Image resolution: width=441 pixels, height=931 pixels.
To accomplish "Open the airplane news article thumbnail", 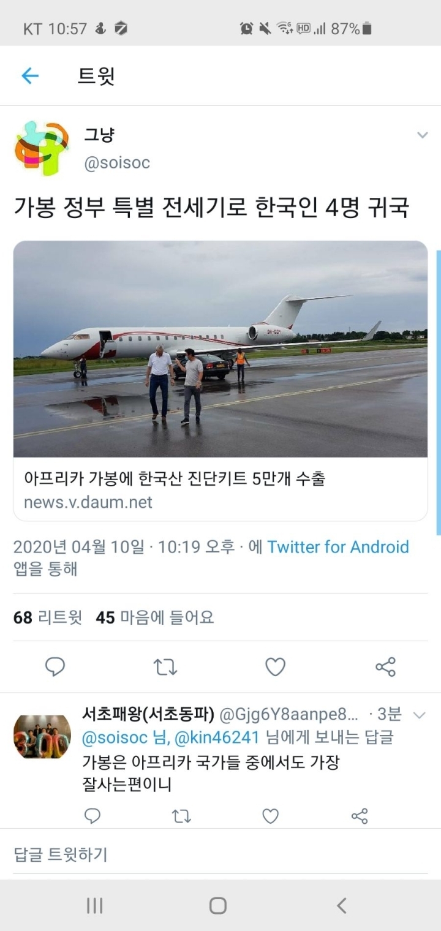I will (x=221, y=349).
